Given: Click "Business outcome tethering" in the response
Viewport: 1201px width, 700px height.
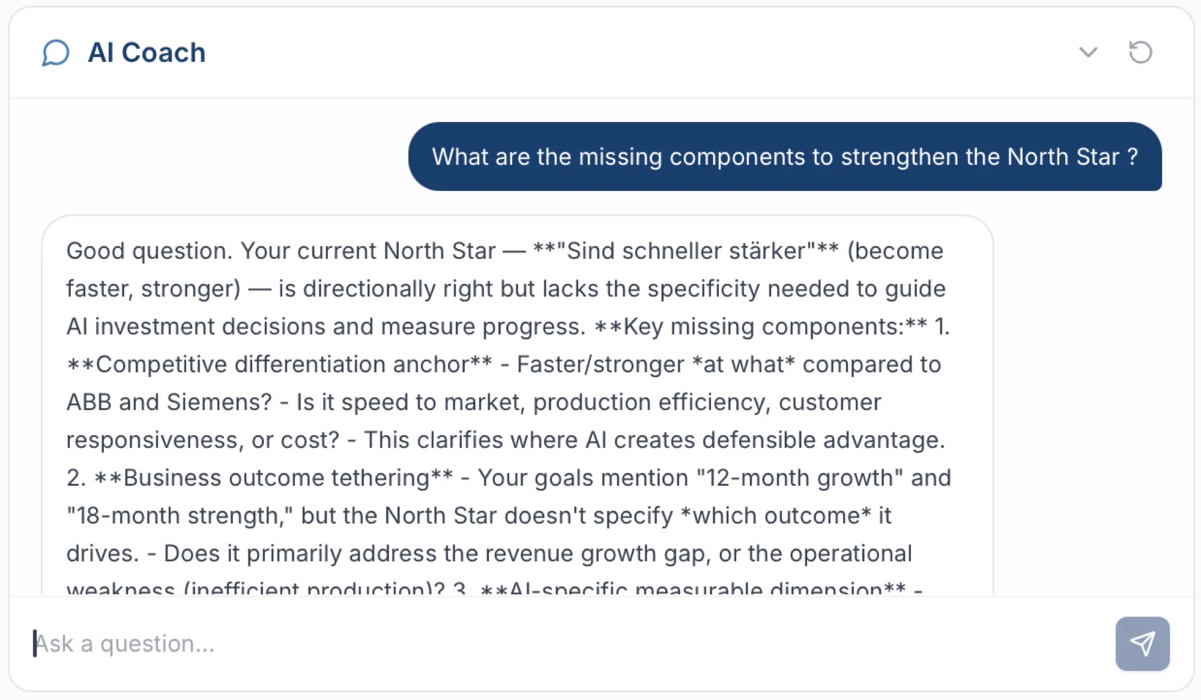Looking at the screenshot, I should click(x=276, y=478).
